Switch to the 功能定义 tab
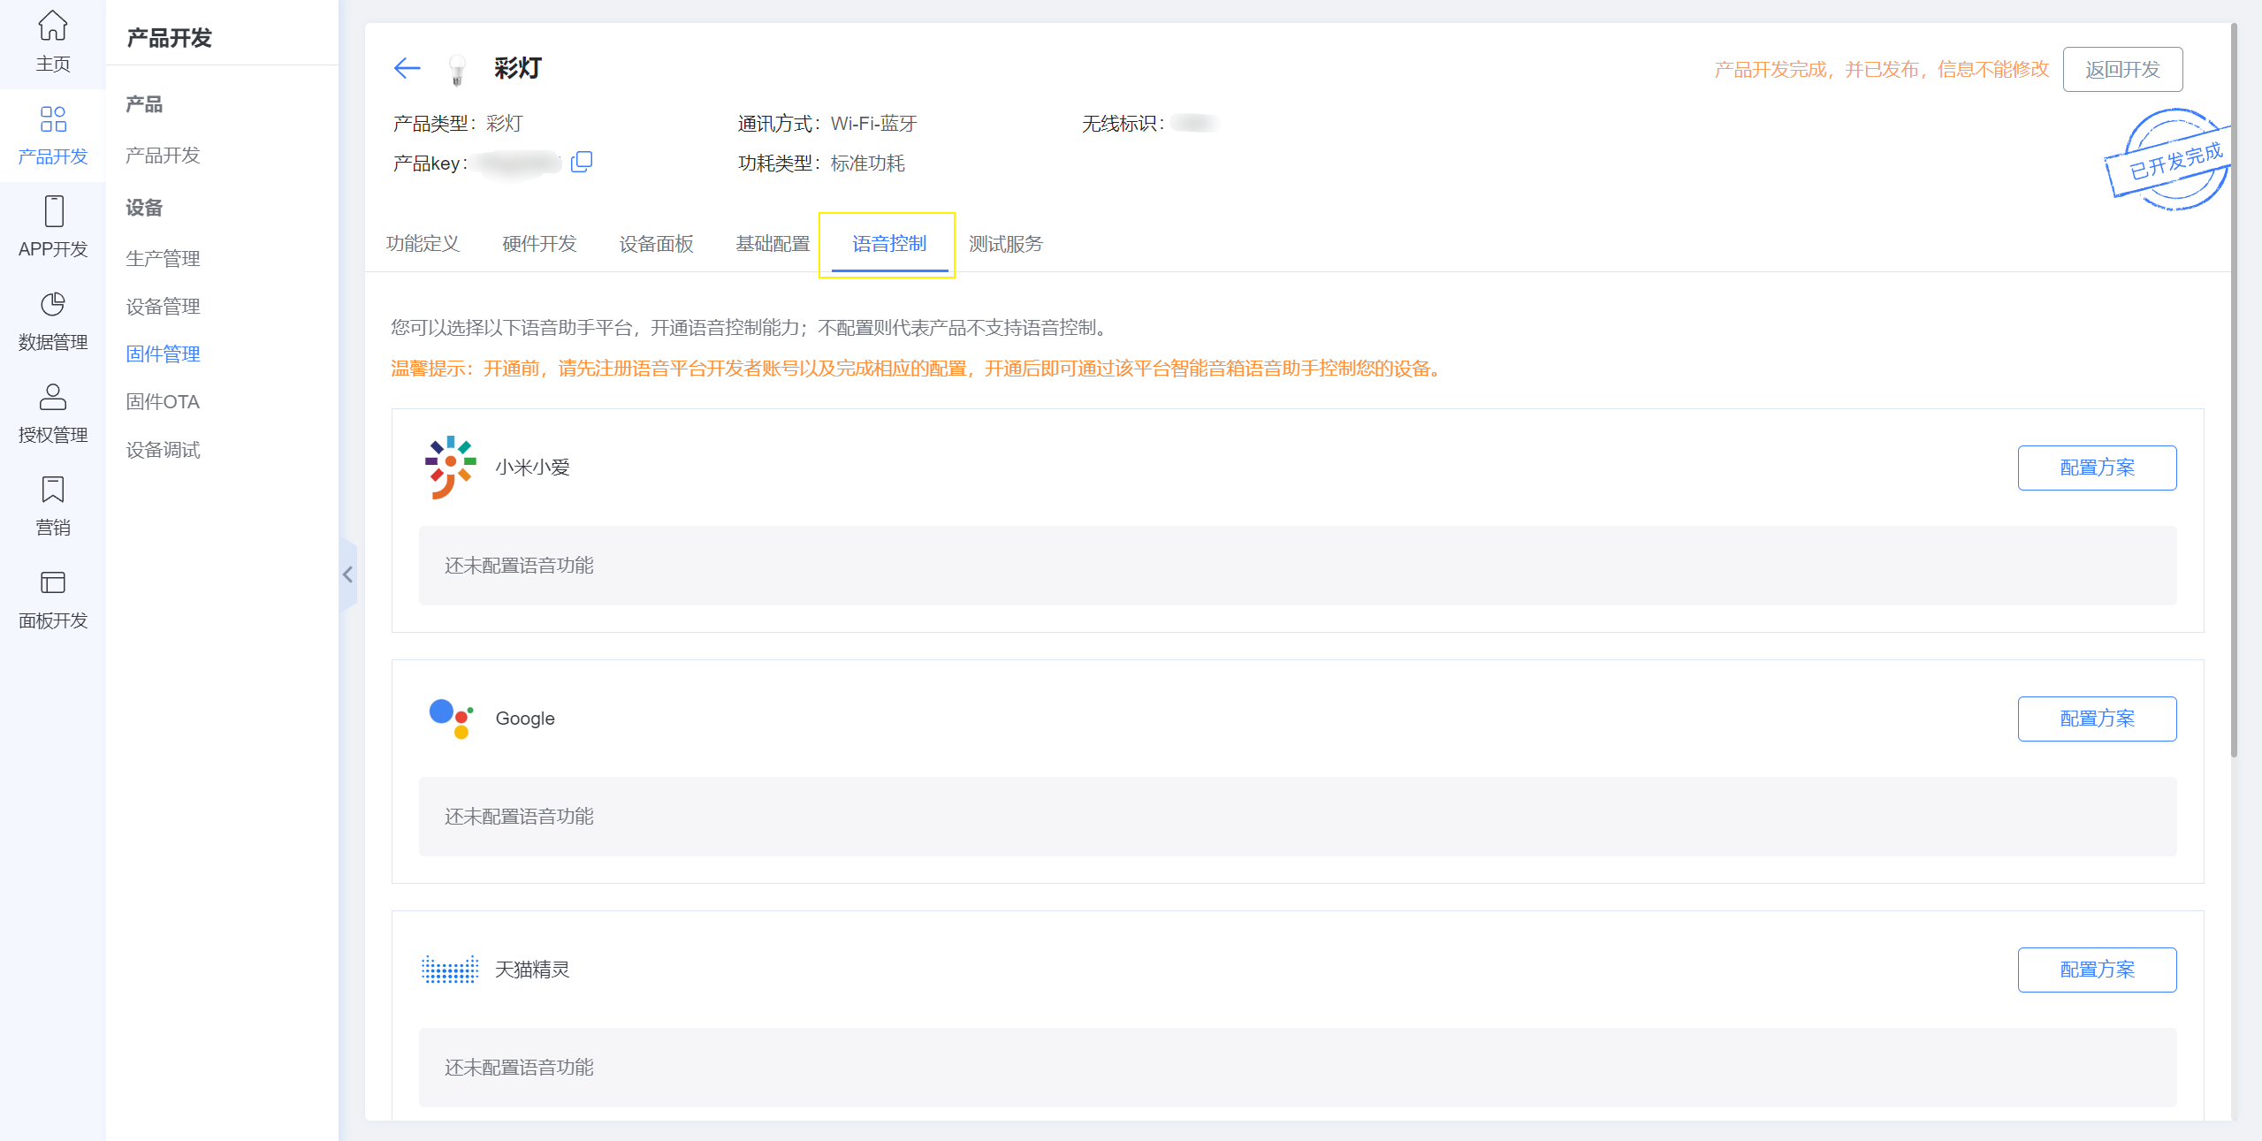The height and width of the screenshot is (1141, 2262). click(x=423, y=244)
